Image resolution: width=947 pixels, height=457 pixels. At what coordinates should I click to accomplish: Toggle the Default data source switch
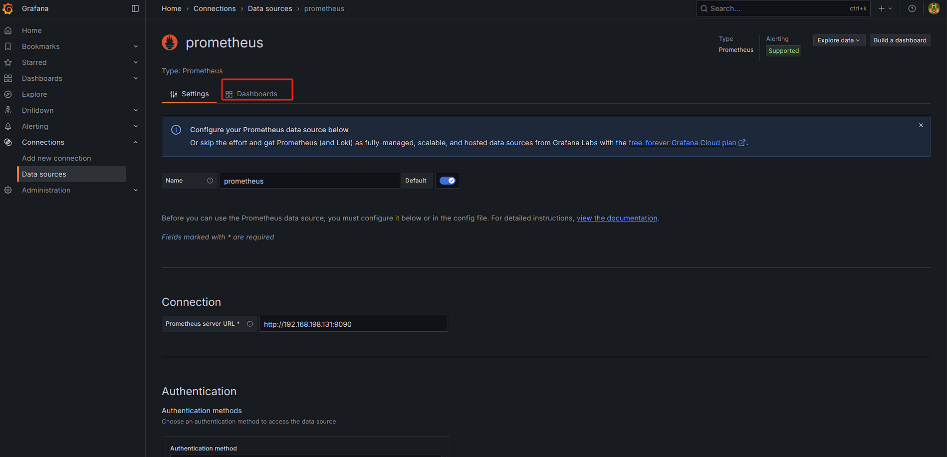point(448,181)
